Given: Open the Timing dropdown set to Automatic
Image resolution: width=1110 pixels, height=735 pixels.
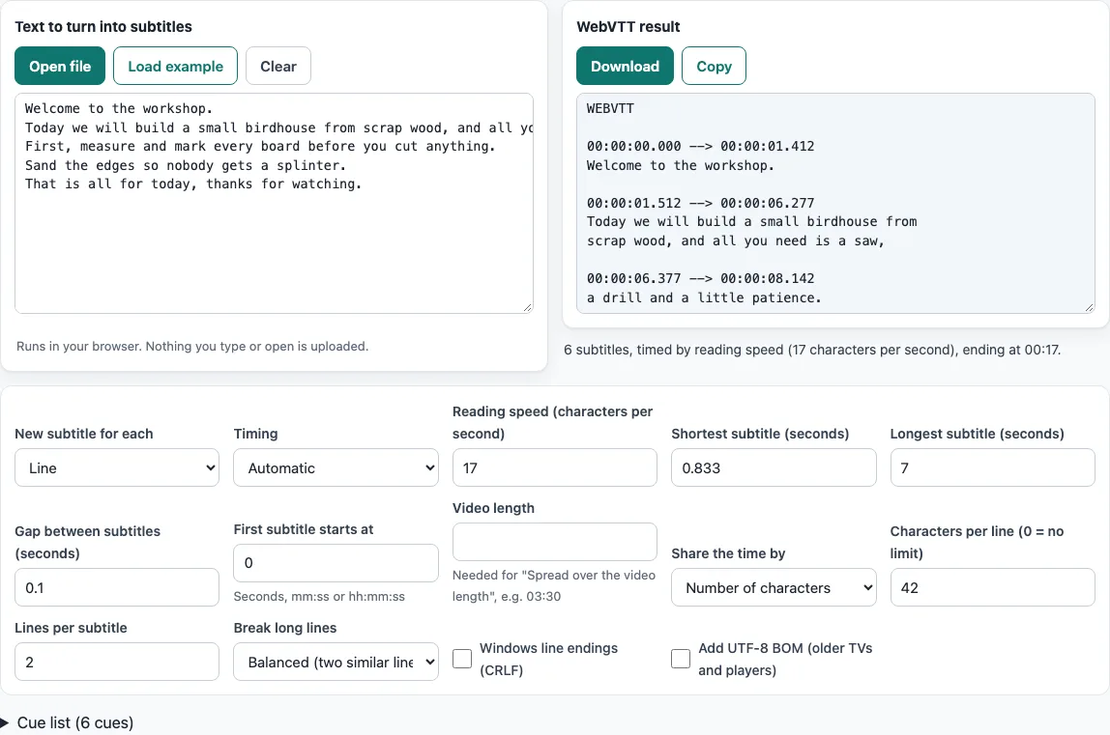Looking at the screenshot, I should tap(336, 467).
